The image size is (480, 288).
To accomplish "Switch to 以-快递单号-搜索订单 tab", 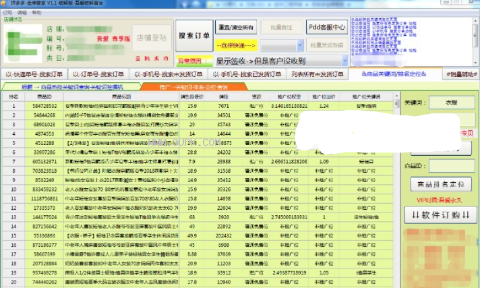I will (34, 74).
